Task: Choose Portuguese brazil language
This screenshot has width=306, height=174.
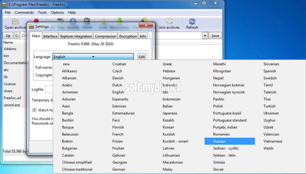Action: (x=227, y=113)
